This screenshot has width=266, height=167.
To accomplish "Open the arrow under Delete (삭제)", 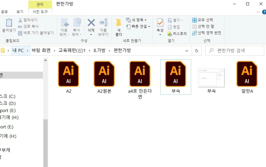I will (91, 35).
